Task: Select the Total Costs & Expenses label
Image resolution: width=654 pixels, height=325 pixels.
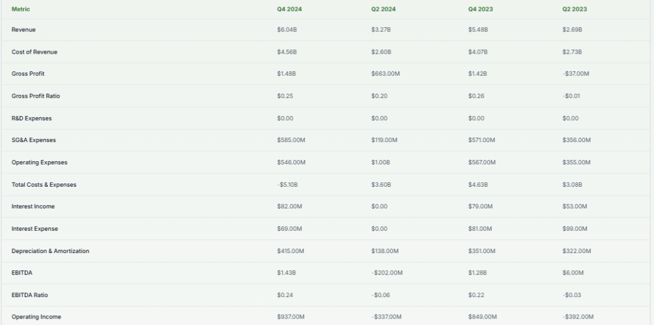Action: tap(43, 185)
